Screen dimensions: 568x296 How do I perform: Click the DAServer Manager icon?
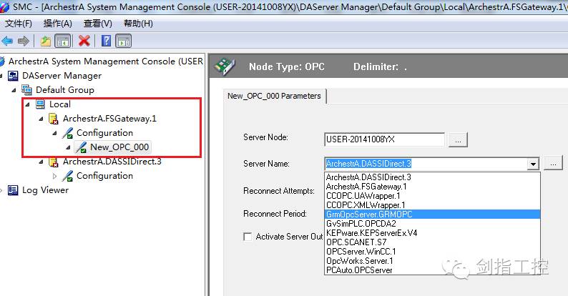pyautogui.click(x=13, y=76)
